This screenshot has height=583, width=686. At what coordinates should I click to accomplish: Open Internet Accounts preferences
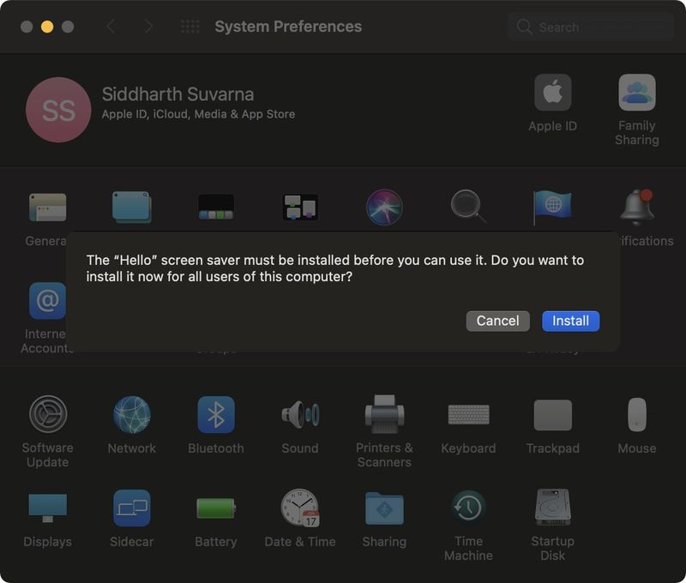[x=48, y=300]
